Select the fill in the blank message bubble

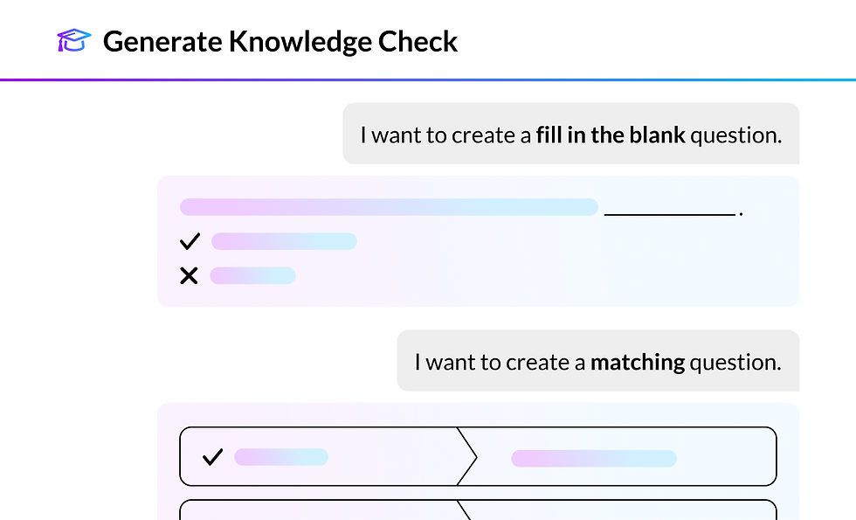pos(570,134)
